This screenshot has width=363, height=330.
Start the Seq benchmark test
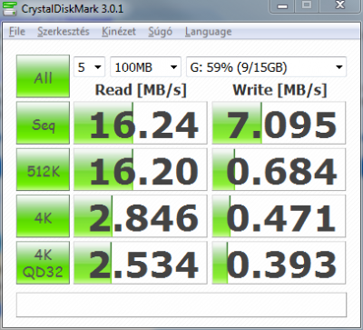click(x=43, y=123)
